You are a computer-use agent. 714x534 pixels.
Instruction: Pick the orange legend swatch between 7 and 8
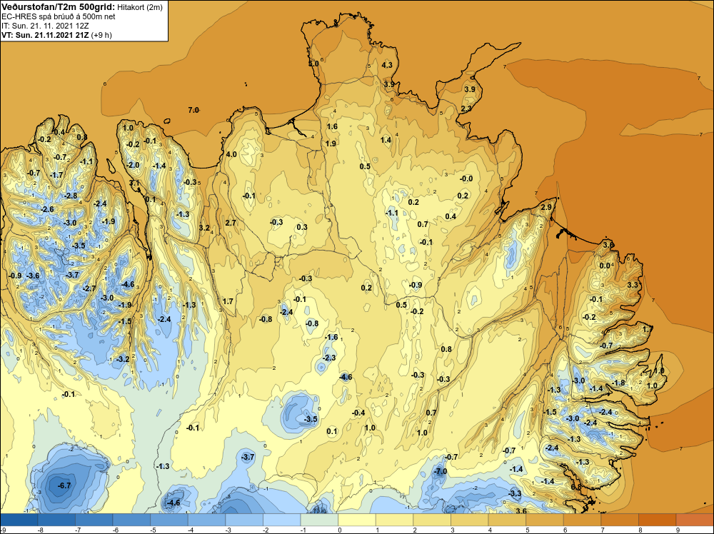(620, 520)
